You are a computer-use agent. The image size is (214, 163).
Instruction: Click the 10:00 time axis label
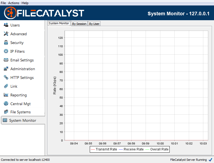point(160,143)
